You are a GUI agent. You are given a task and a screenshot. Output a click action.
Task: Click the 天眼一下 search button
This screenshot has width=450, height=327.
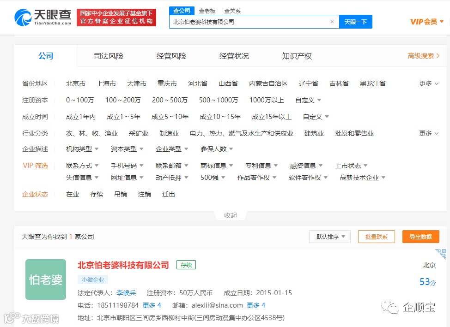[356, 22]
